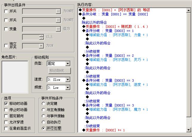
Task: Open the 独立开关 letter dropdown
Action: (x=41, y=46)
